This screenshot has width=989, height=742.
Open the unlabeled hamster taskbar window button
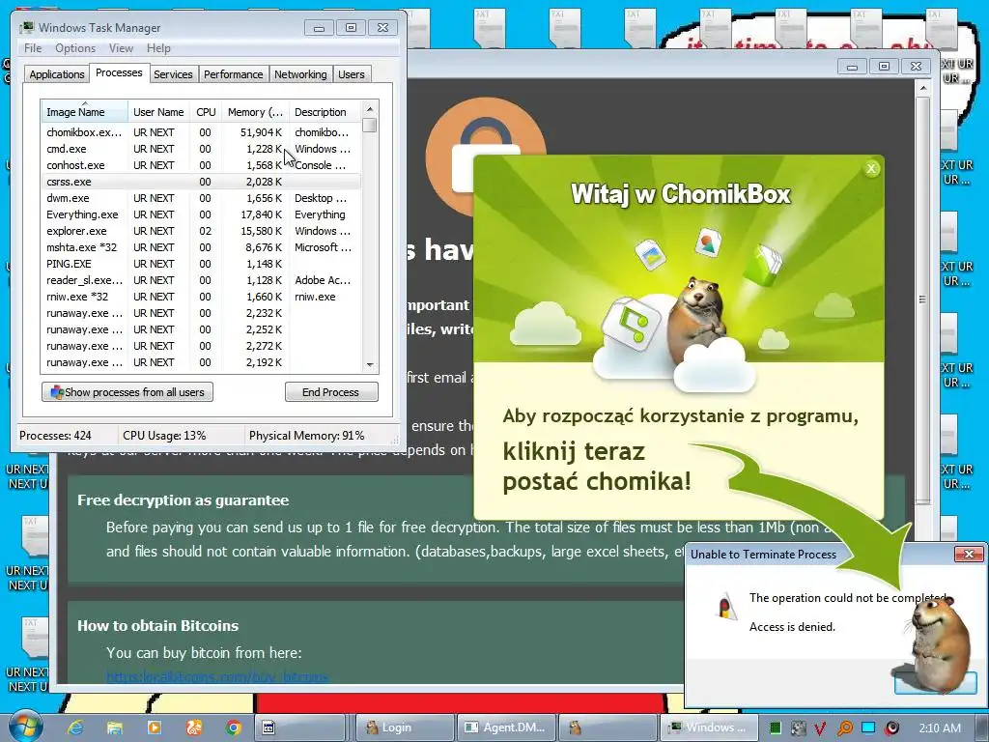(608, 728)
